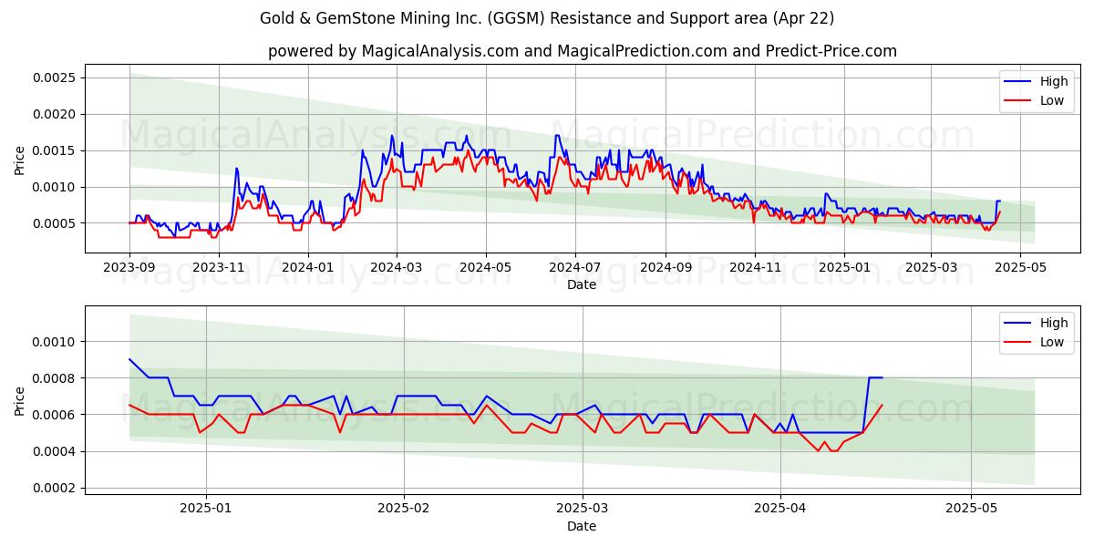This screenshot has width=1094, height=547.
Task: Click the 2025-02 tick label on bottom chart
Action: point(403,509)
